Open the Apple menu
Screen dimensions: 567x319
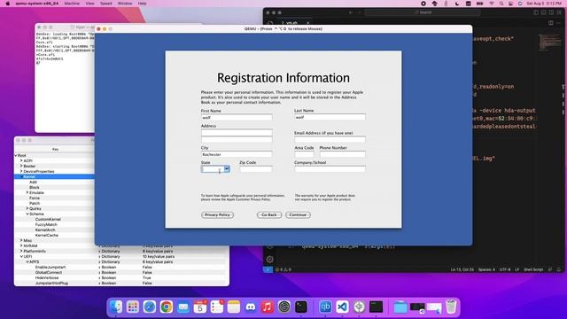coord(7,4)
